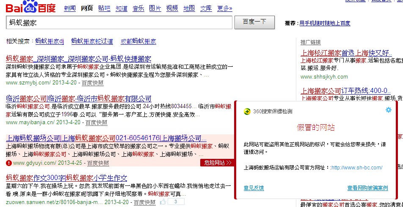Image resolution: width=403 pixels, height=207 pixels.
Task: Click the www.szmybj.com/ URL text
Action: click(x=28, y=83)
